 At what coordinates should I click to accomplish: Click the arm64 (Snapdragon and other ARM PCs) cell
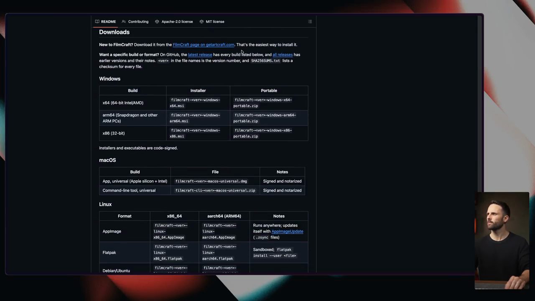click(132, 118)
